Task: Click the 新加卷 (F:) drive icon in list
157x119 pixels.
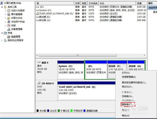Action: pyautogui.click(x=37, y=17)
